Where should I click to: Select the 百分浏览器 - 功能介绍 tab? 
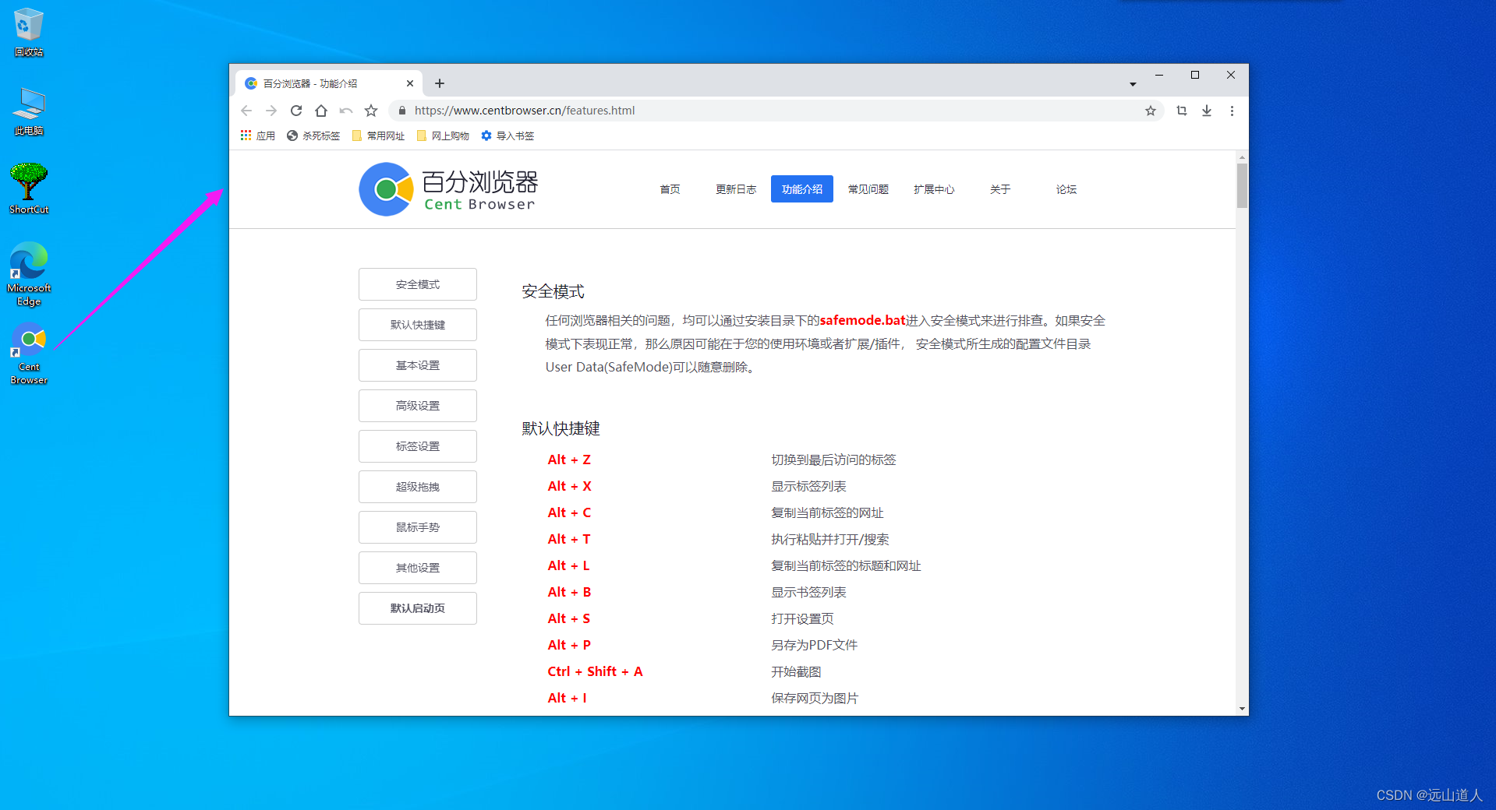tap(327, 83)
